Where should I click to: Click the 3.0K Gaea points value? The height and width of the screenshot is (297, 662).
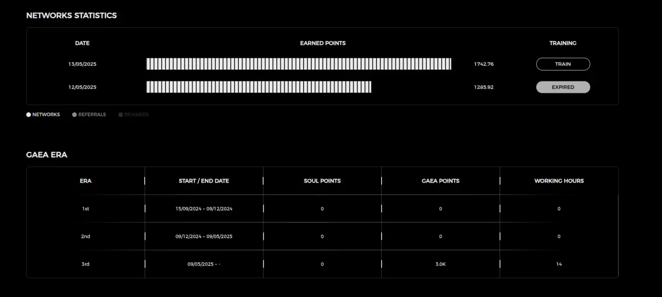pos(441,264)
